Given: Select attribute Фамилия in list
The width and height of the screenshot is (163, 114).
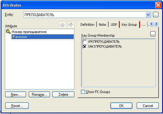Looking at the screenshot, I should (x=43, y=37).
